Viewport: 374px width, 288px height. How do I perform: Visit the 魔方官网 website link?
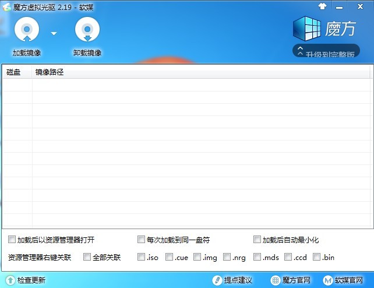[x=297, y=280]
